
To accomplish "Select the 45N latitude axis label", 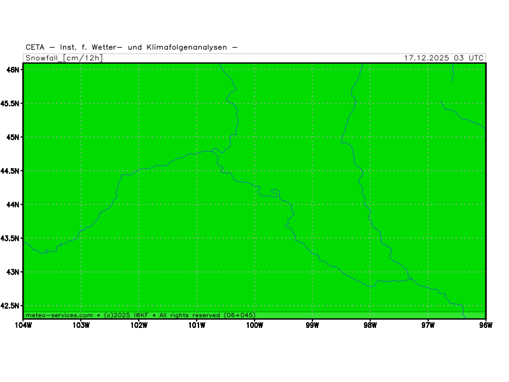I will pos(13,137).
